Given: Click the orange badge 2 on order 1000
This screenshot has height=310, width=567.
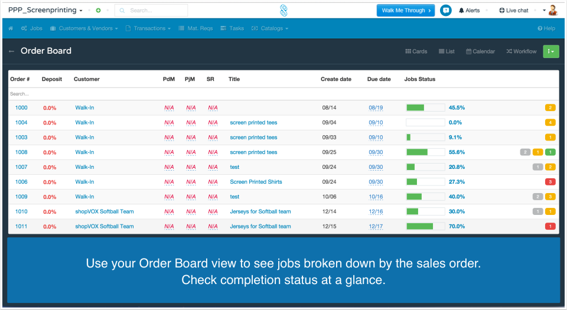Looking at the screenshot, I should pyautogui.click(x=550, y=107).
